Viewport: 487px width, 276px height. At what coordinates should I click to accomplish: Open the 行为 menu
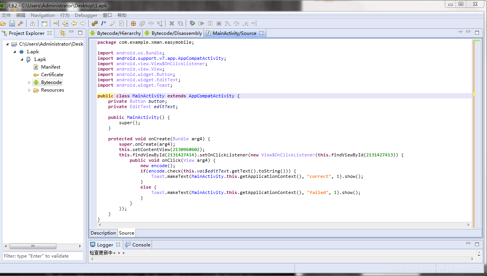pos(65,15)
